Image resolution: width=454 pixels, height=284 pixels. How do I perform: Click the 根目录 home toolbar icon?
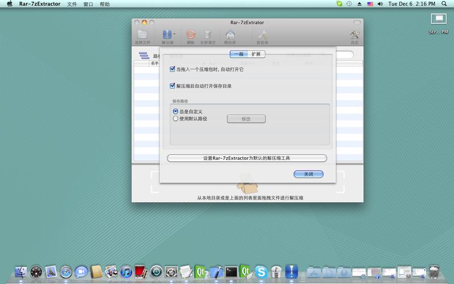point(230,35)
